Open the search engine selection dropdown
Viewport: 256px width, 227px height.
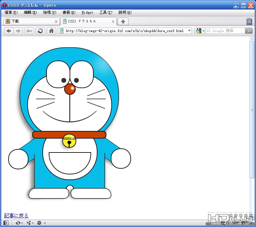tap(203, 31)
